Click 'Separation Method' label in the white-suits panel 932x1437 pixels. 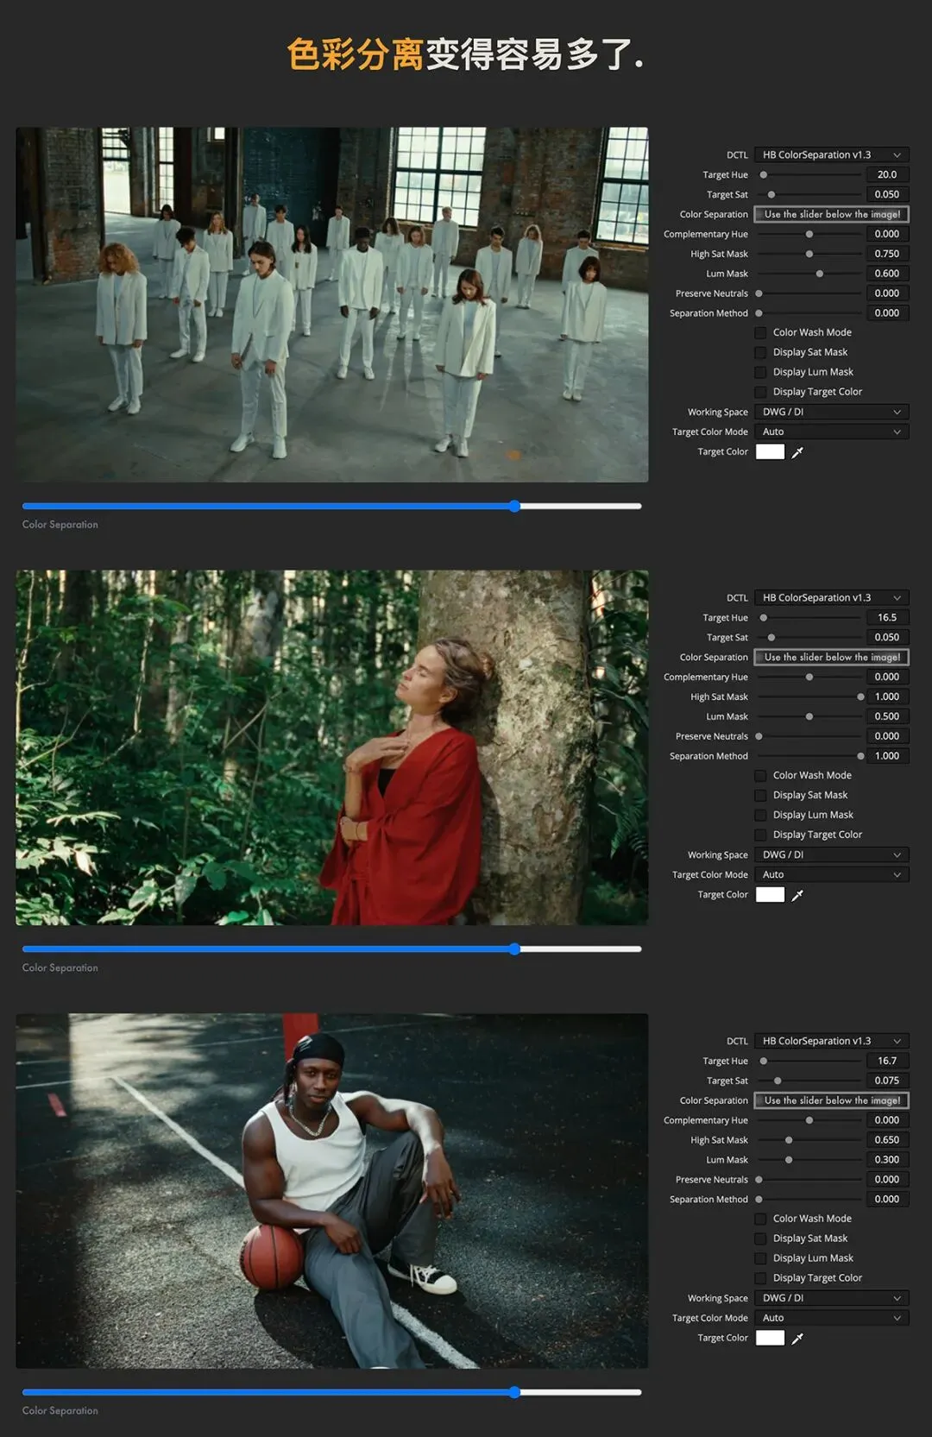point(708,313)
